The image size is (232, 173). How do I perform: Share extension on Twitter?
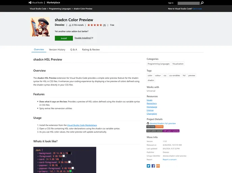148,166
